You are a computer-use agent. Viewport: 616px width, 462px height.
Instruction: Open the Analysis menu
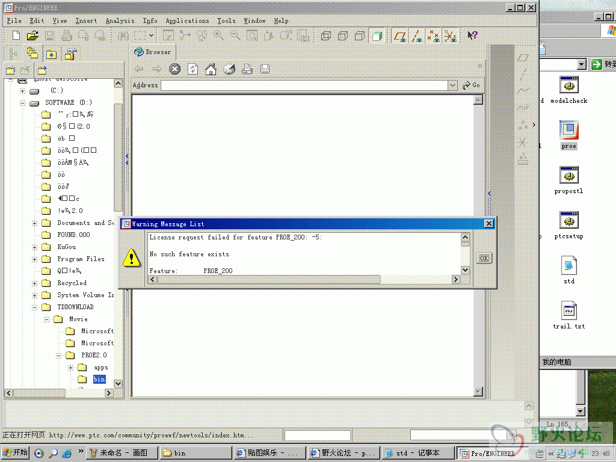point(120,21)
